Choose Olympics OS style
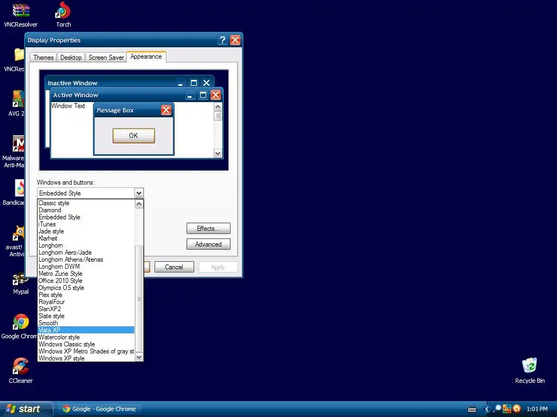557x417 pixels. [86, 288]
